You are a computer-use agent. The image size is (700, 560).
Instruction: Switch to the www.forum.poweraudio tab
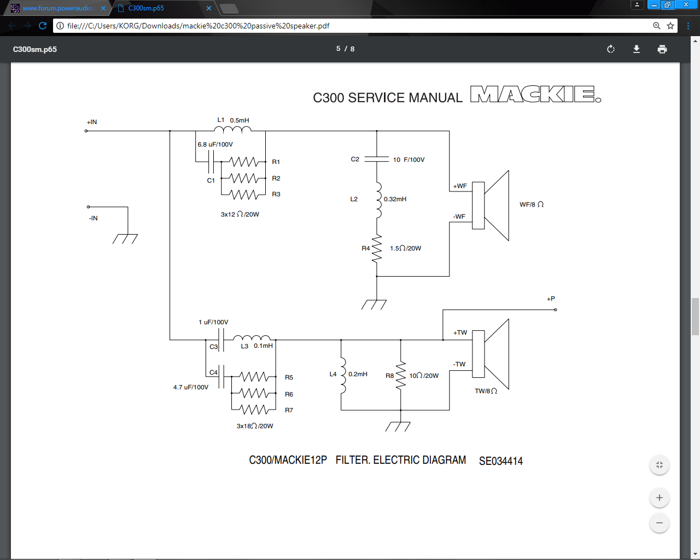click(58, 8)
